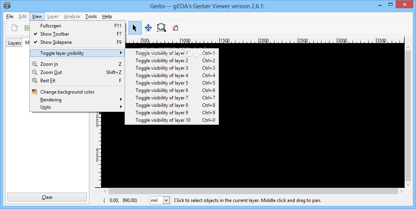Toggle the Show Toolbar checkmark
The image size is (416, 209).
click(x=36, y=34)
